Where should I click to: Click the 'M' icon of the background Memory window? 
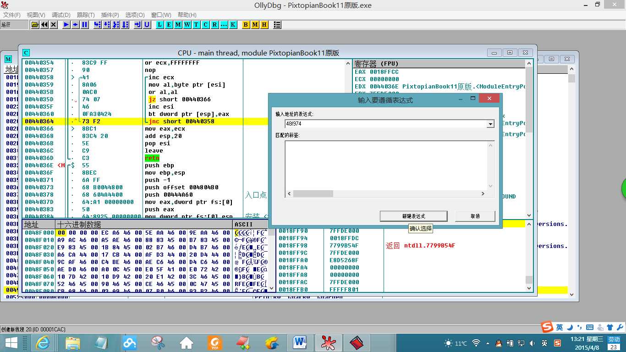click(x=8, y=59)
